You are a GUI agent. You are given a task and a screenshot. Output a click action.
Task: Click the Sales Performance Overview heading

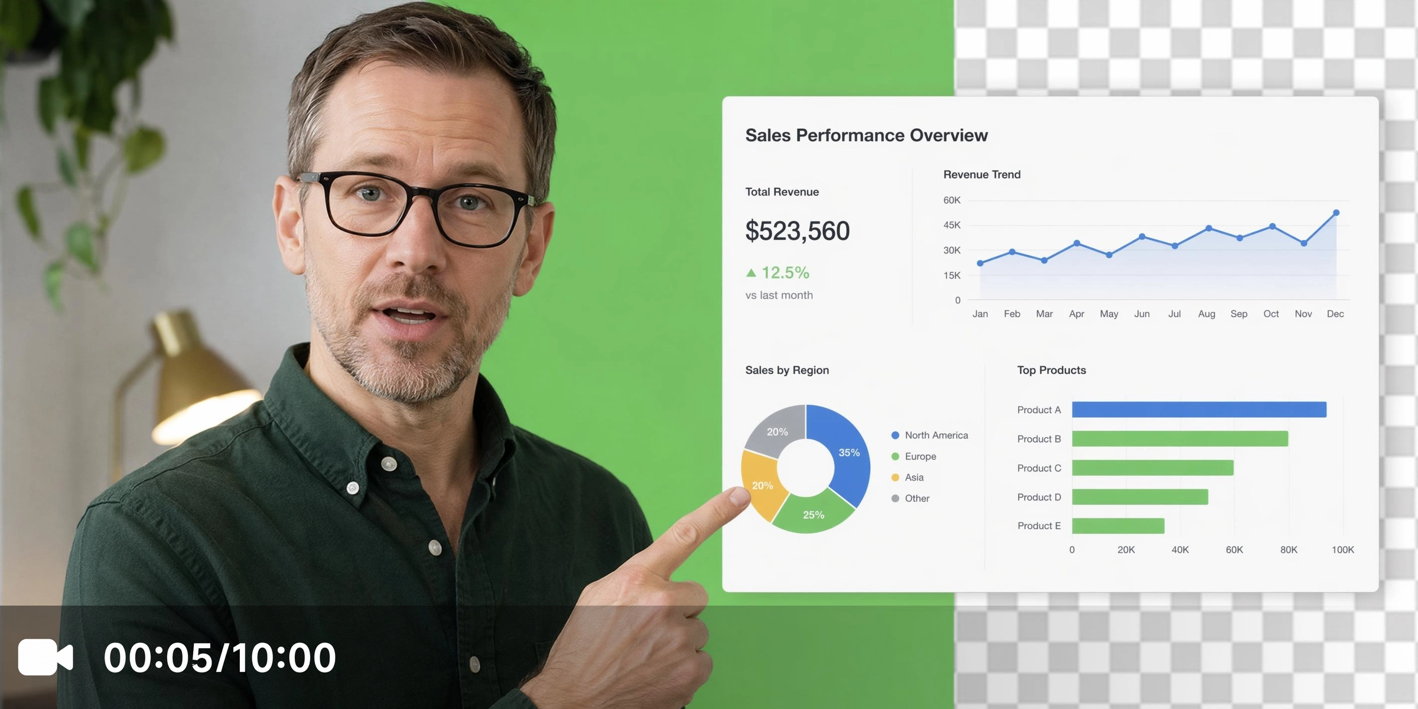tap(866, 135)
